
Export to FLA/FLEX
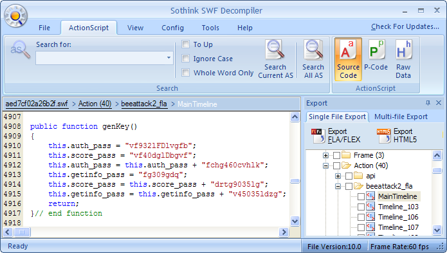(x=336, y=135)
